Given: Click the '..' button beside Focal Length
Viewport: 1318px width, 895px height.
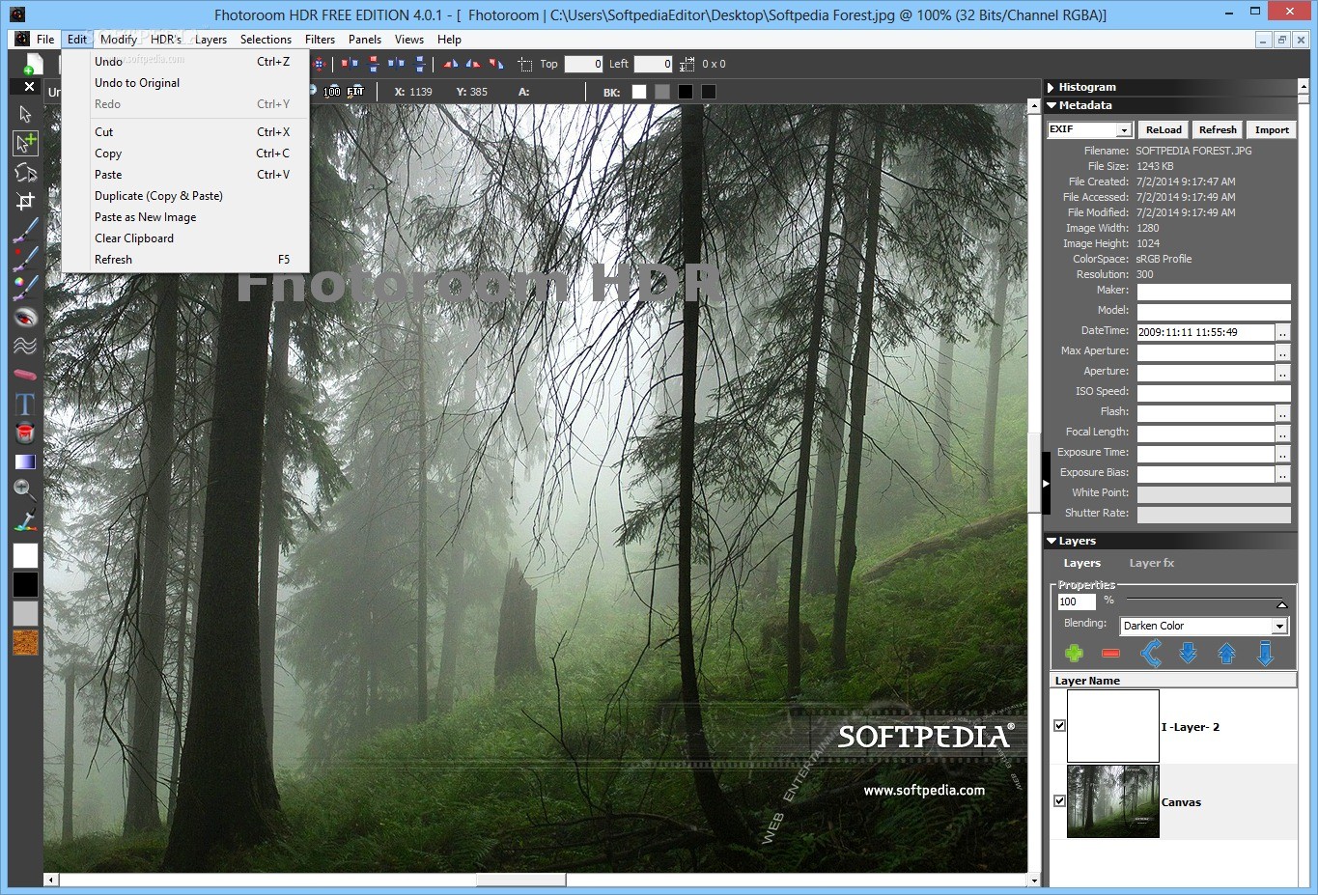Looking at the screenshot, I should click(x=1282, y=434).
